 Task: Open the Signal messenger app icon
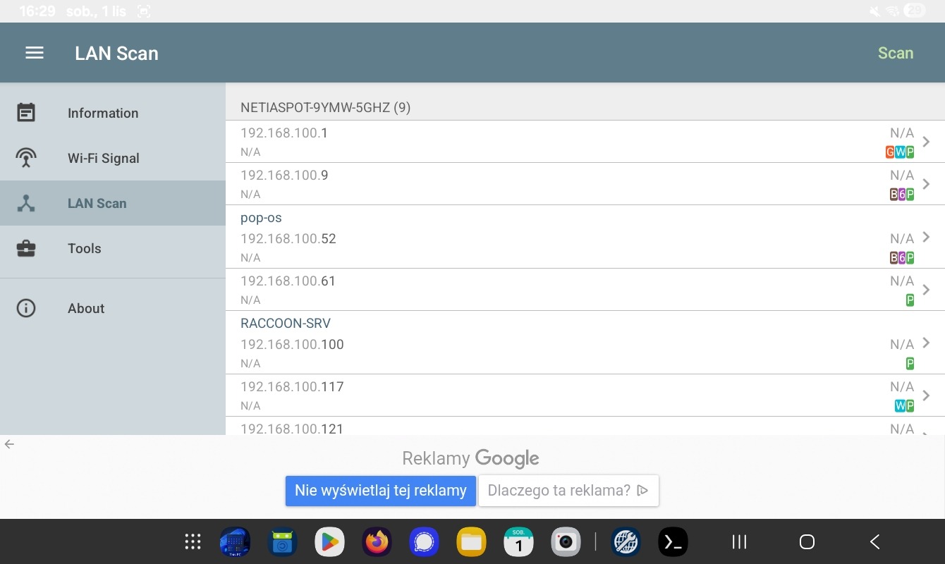pyautogui.click(x=424, y=541)
